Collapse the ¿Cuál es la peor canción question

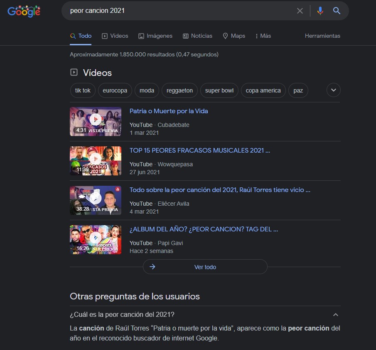pyautogui.click(x=336, y=314)
